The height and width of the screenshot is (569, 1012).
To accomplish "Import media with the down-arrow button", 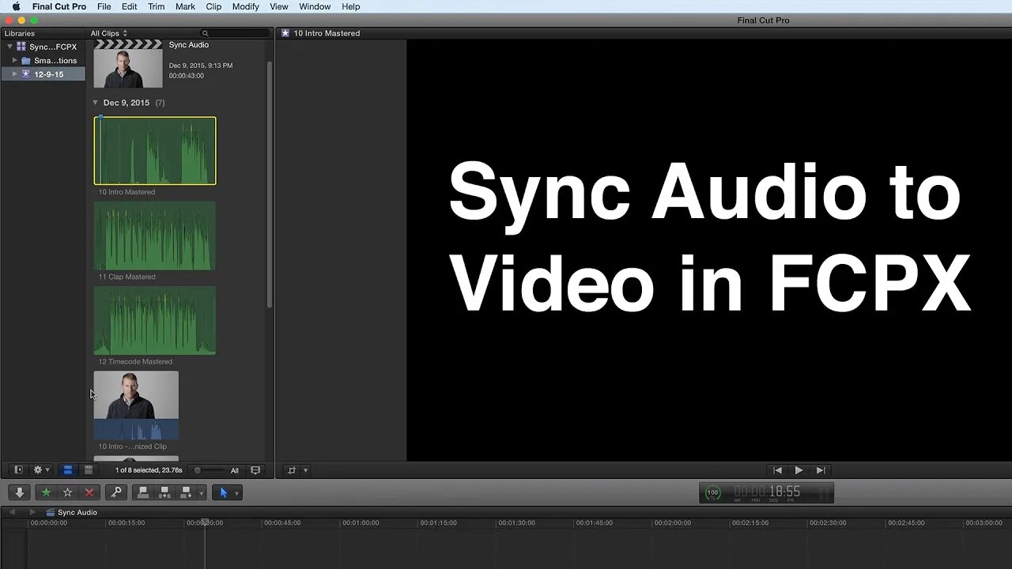I will [x=20, y=492].
